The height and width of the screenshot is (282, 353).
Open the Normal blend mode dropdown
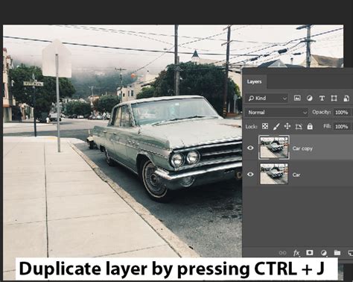pyautogui.click(x=276, y=113)
